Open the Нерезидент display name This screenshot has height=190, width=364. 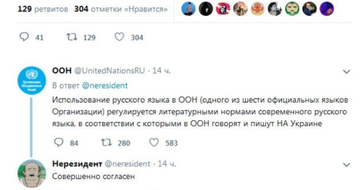tap(77, 164)
